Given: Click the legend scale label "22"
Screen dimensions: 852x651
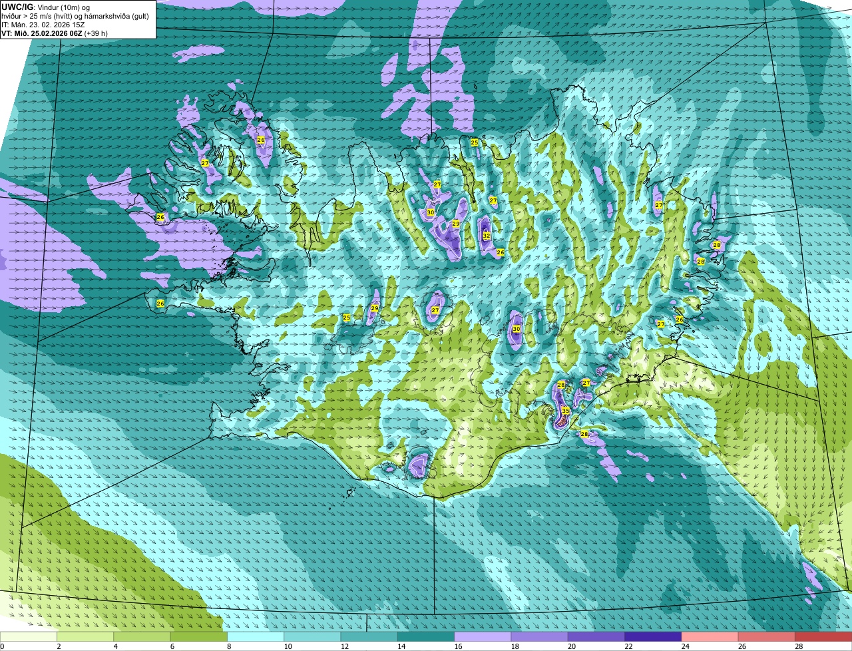Looking at the screenshot, I should [x=628, y=646].
